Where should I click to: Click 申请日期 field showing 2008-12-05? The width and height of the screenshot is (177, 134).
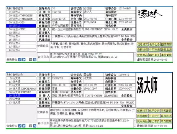pos(60,19)
